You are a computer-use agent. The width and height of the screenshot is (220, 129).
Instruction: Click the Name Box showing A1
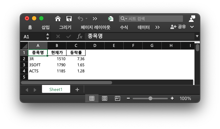click(33, 37)
